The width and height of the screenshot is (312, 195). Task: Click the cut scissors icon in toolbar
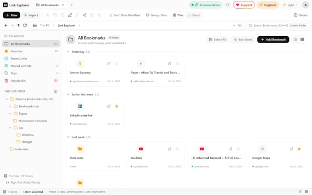(x=48, y=15)
